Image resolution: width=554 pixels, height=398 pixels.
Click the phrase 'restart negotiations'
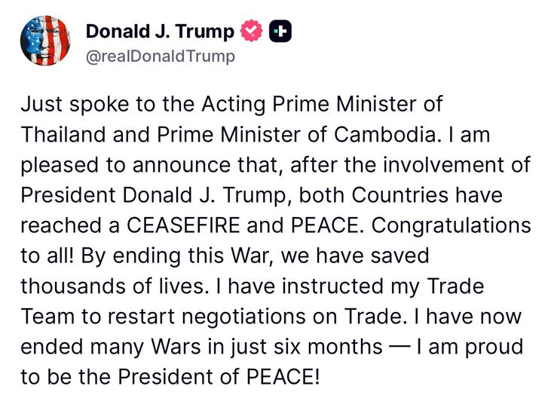pos(207,317)
